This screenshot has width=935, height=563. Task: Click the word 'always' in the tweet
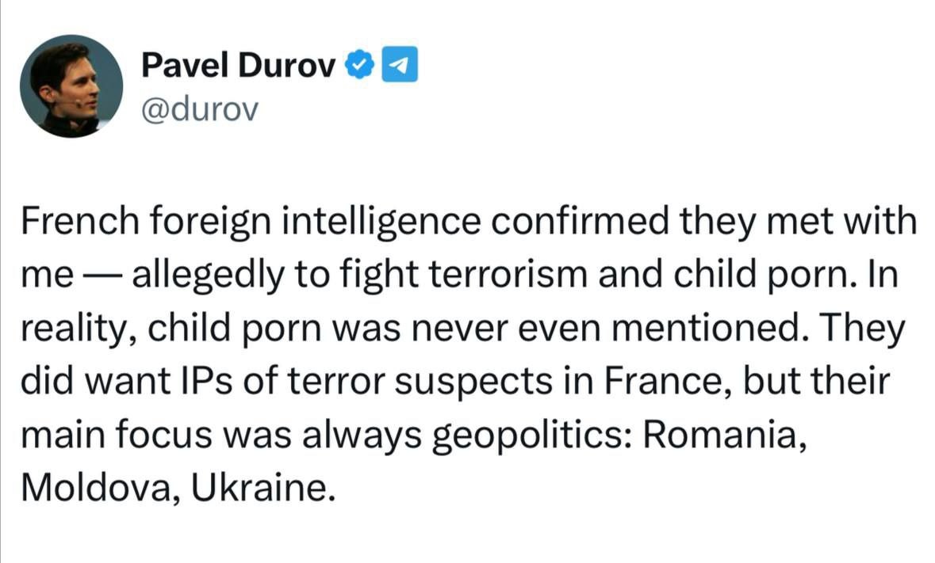pos(362,436)
